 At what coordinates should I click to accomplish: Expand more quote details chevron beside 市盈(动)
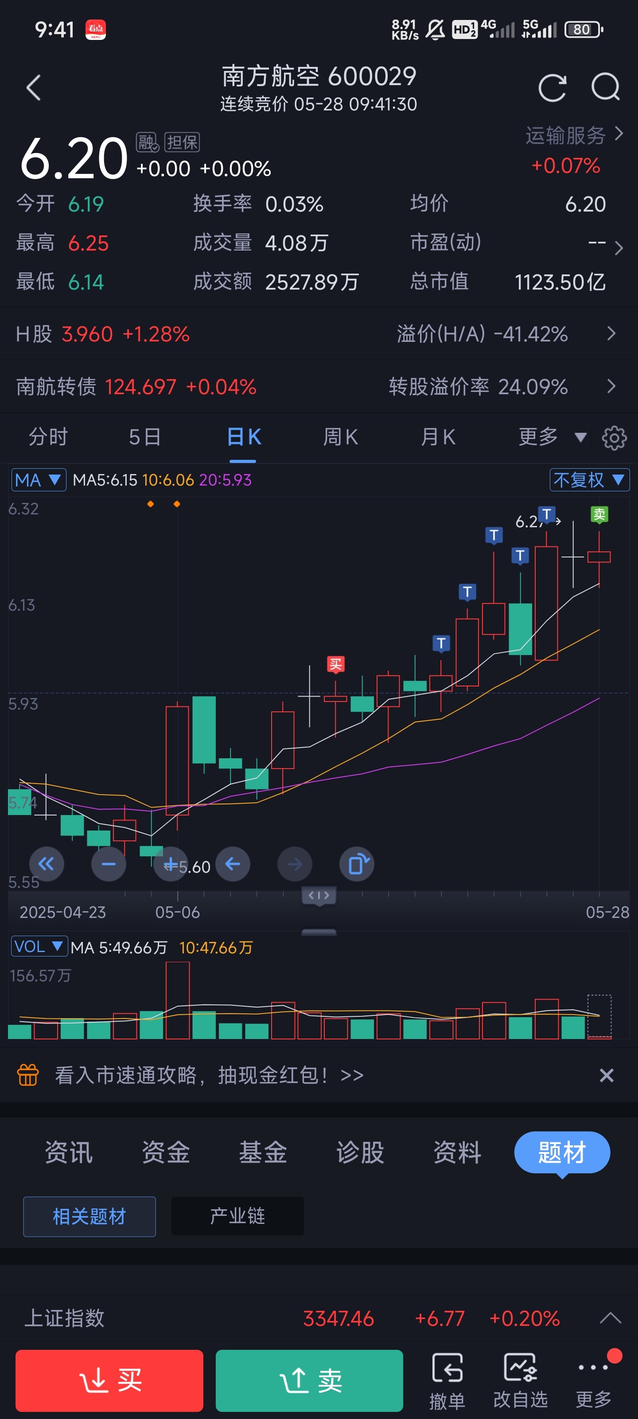click(619, 248)
